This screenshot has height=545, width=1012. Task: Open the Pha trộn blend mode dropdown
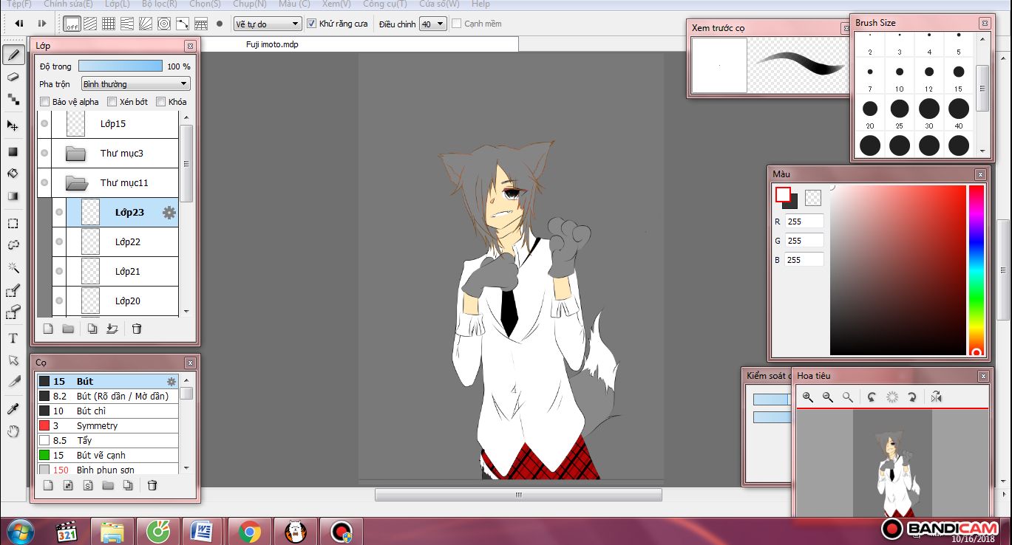[x=135, y=84]
